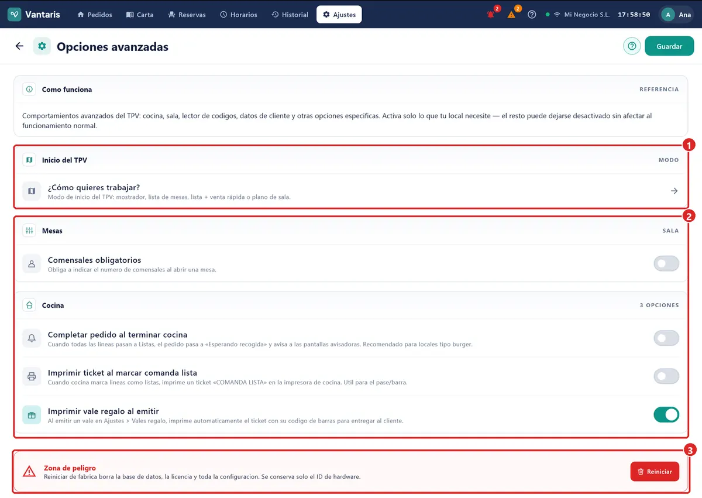Open ¿Cómo quieres trabajar? with the right arrow

[674, 191]
